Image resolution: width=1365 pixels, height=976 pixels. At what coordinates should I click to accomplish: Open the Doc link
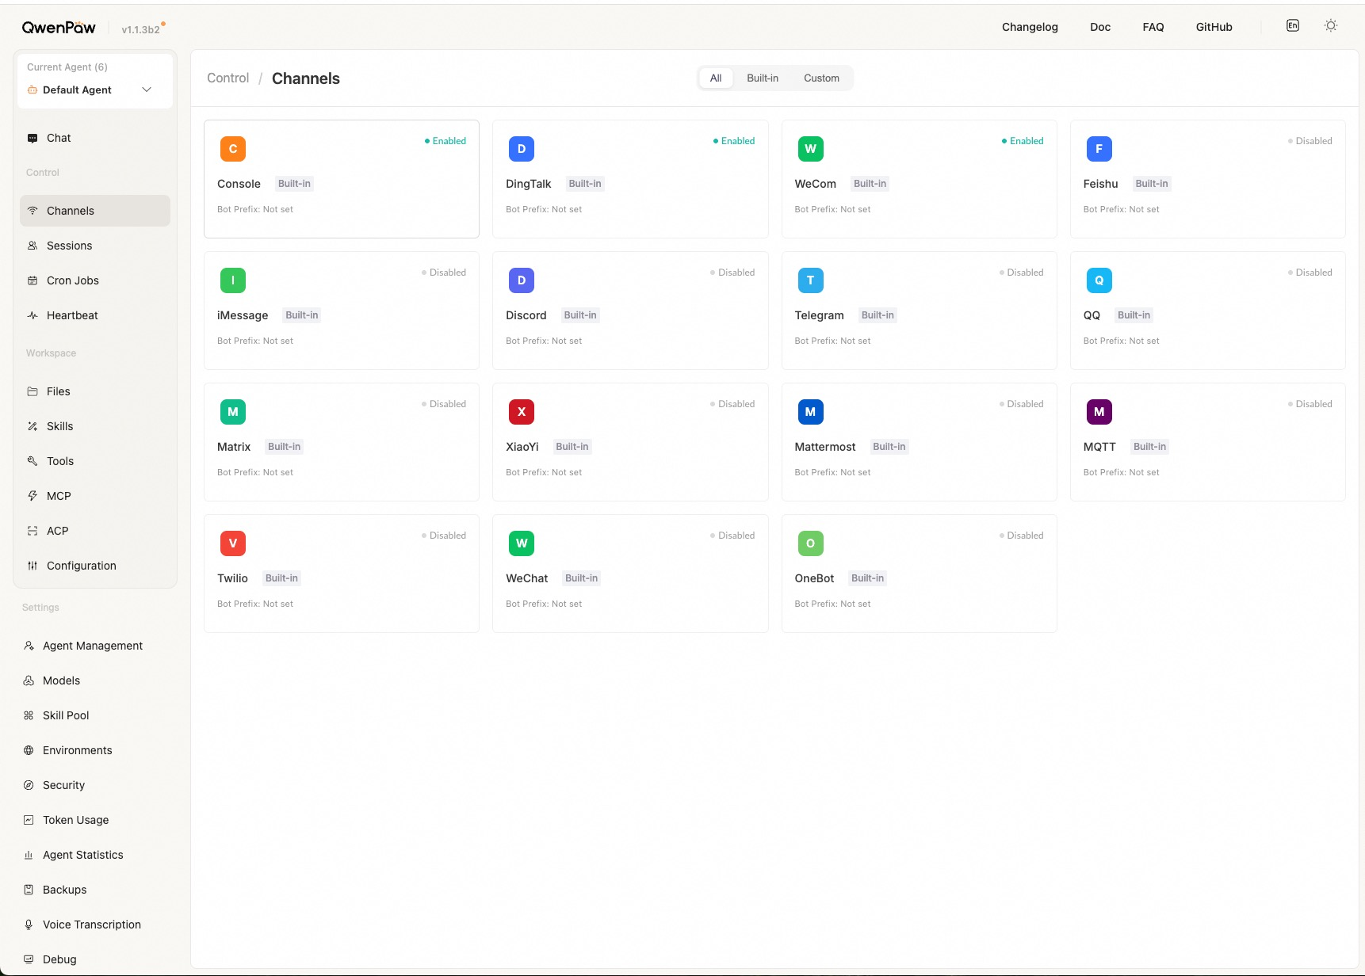(1100, 27)
